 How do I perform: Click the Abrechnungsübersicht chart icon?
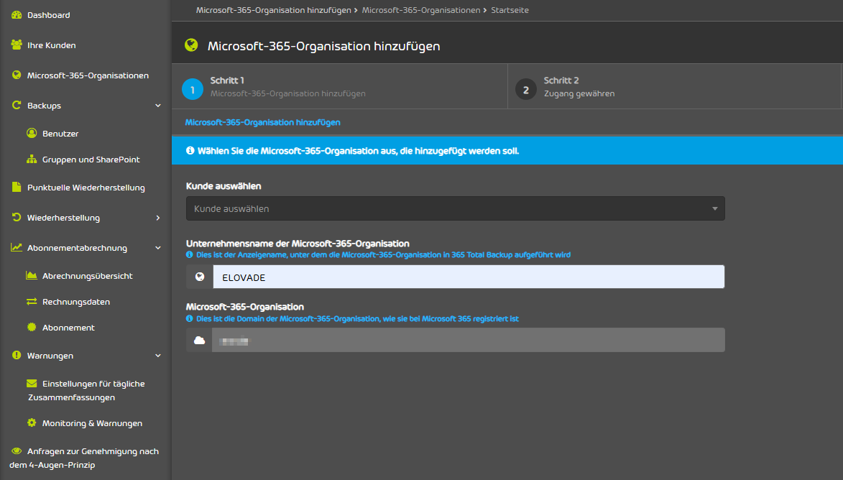click(32, 275)
